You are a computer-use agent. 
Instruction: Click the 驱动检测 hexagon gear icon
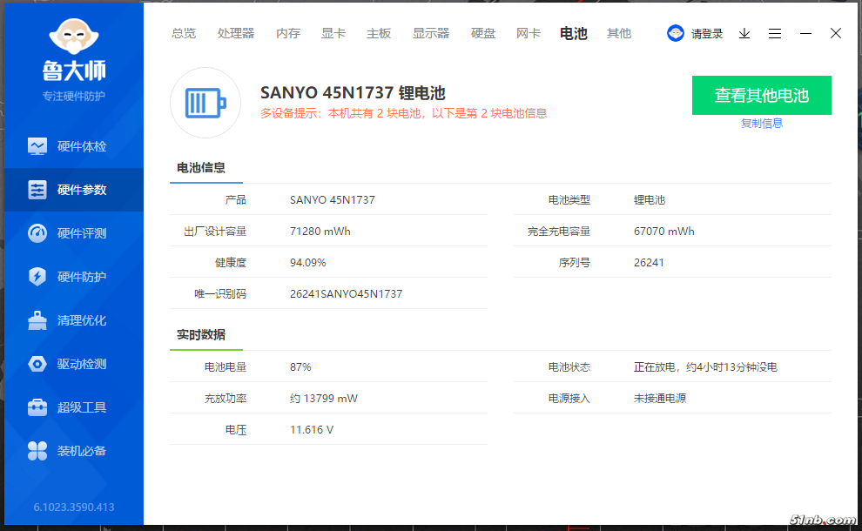pyautogui.click(x=37, y=364)
